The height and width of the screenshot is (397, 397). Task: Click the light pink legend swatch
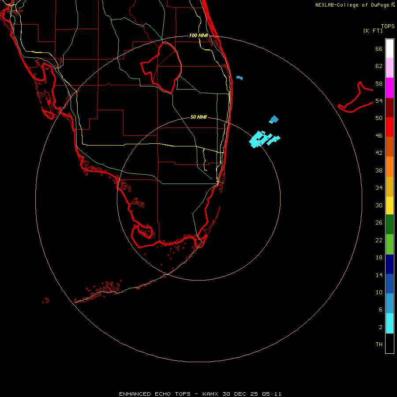coord(390,67)
